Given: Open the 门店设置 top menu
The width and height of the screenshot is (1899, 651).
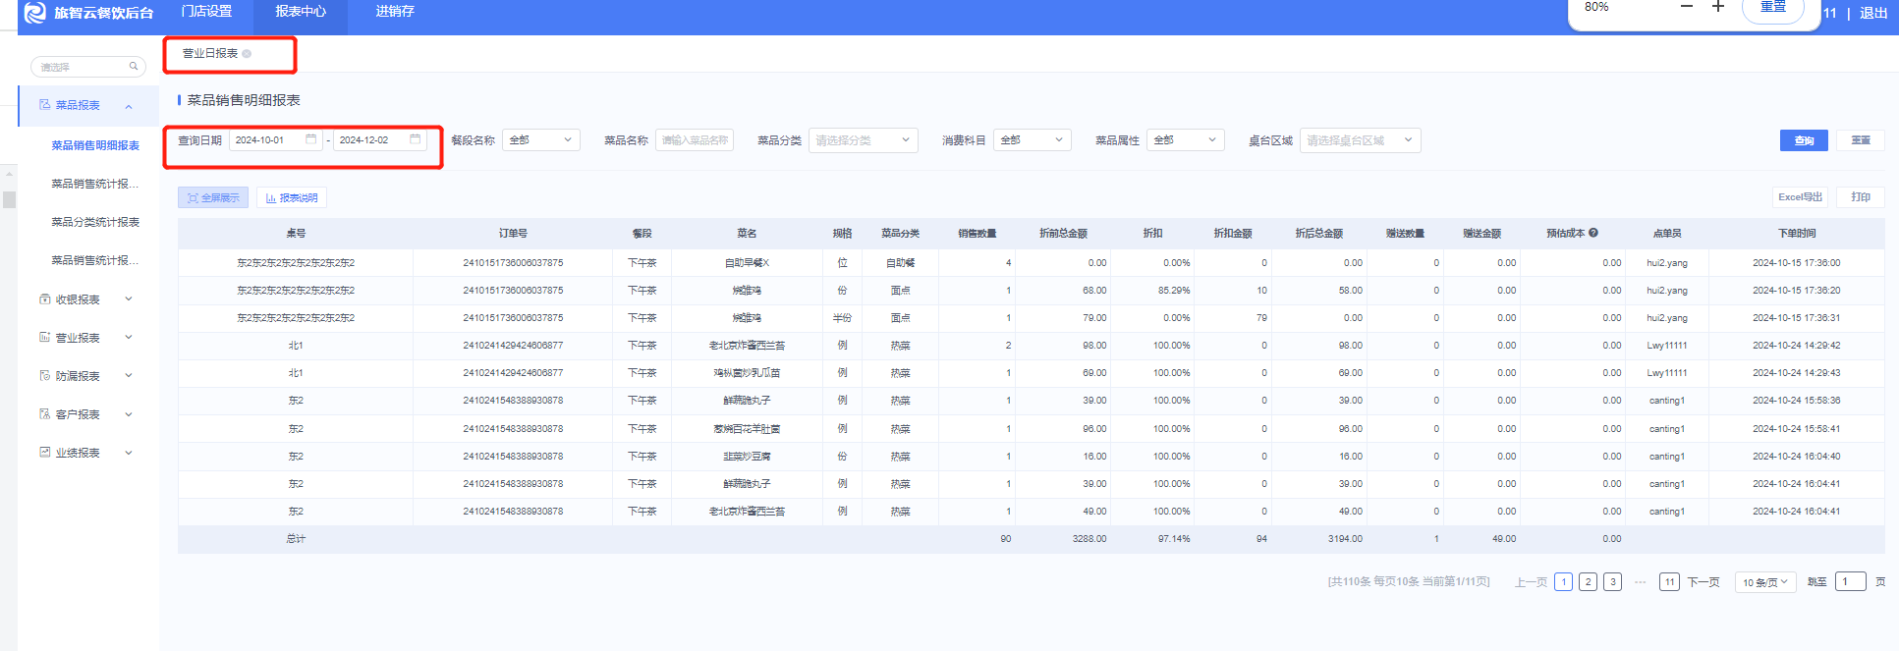Looking at the screenshot, I should (x=206, y=12).
